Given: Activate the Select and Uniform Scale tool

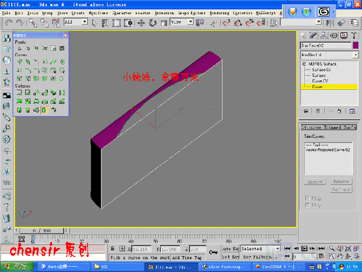Looking at the screenshot, I should coord(164,22).
